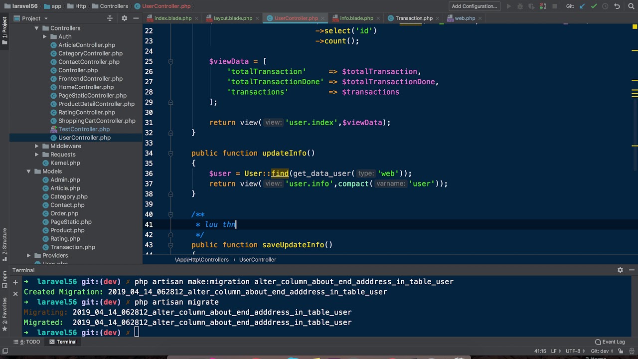Close the index.blade.php tab

click(x=197, y=18)
